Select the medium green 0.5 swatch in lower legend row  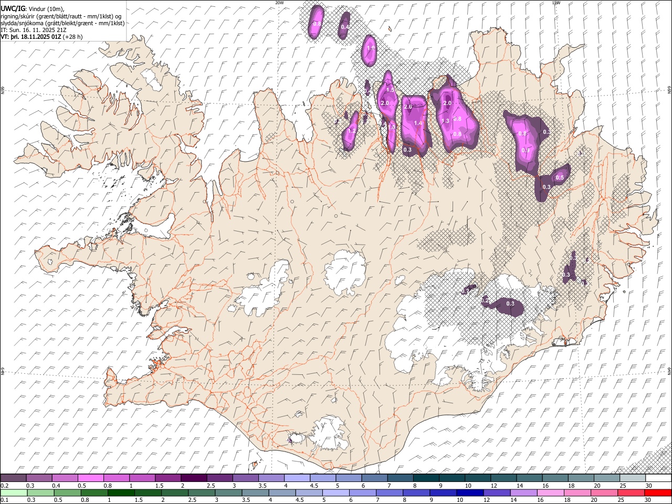(x=67, y=492)
